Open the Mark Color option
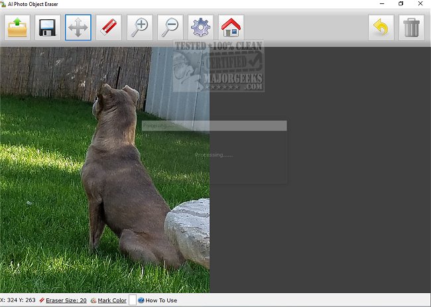 pyautogui.click(x=112, y=300)
